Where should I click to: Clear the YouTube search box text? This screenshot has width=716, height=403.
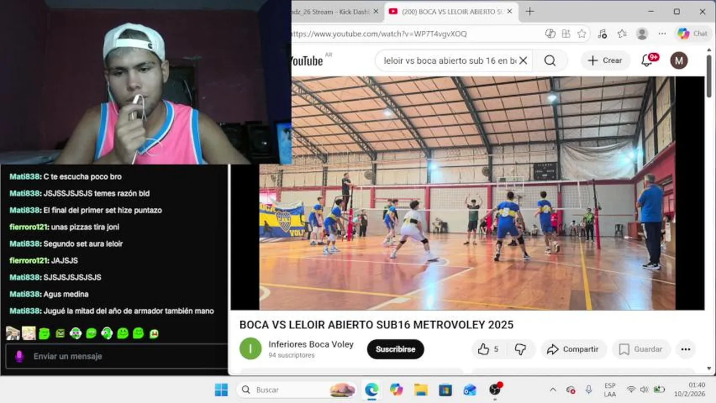pos(523,60)
